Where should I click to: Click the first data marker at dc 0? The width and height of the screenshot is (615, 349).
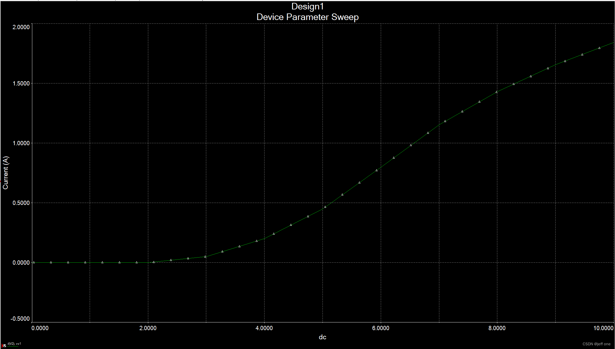[x=34, y=262]
